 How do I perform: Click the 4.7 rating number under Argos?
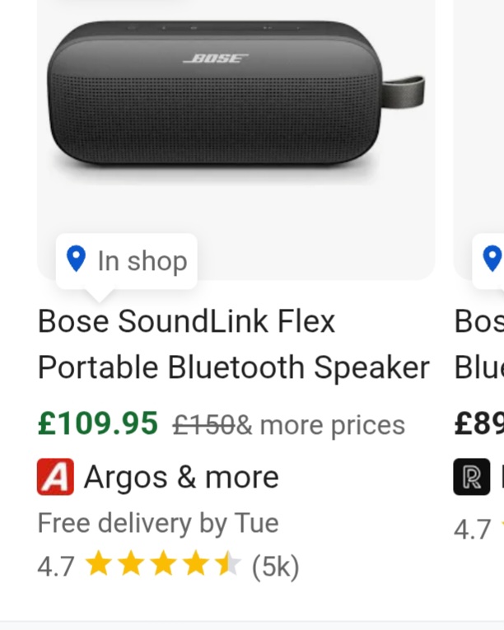pyautogui.click(x=56, y=567)
